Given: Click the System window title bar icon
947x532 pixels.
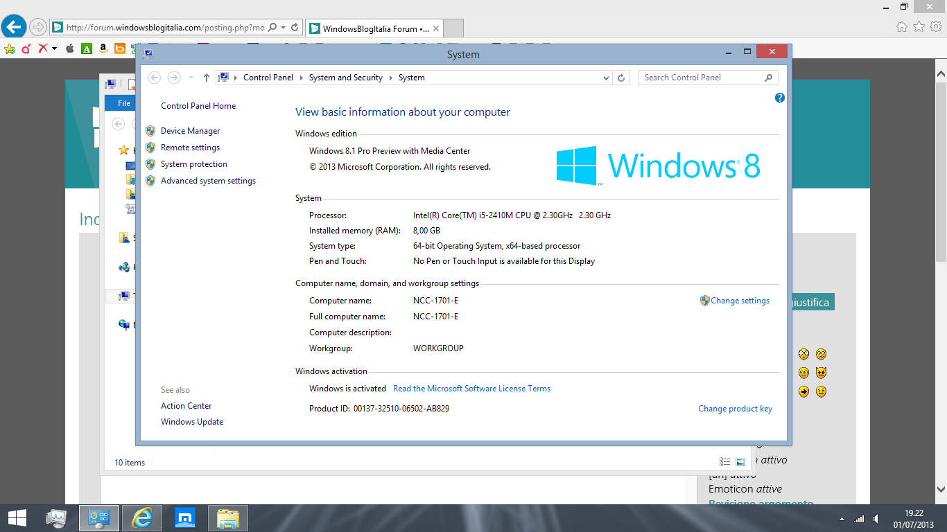Looking at the screenshot, I should (x=148, y=54).
